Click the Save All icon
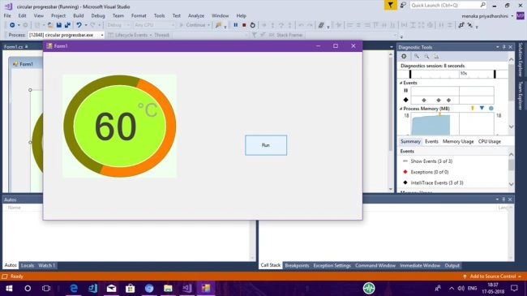 coord(67,25)
